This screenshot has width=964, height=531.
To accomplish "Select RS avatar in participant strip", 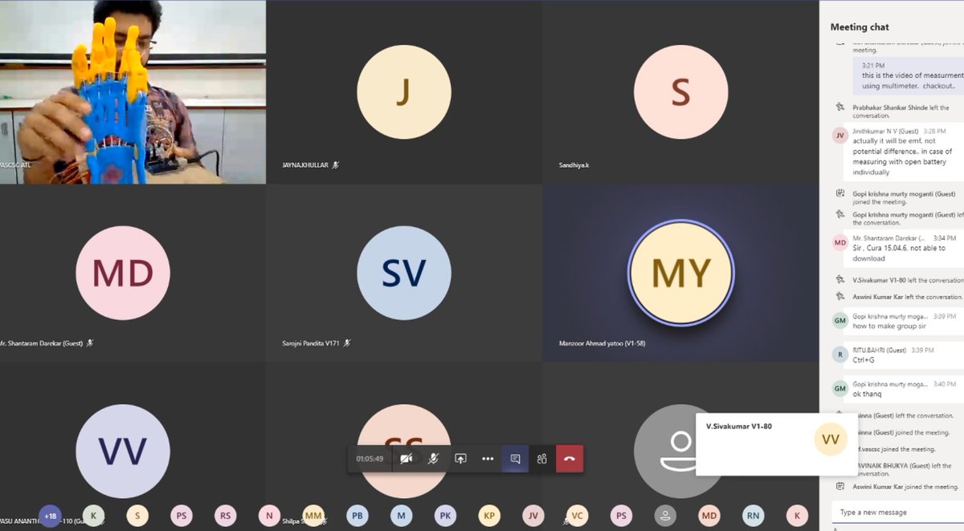I will click(226, 515).
